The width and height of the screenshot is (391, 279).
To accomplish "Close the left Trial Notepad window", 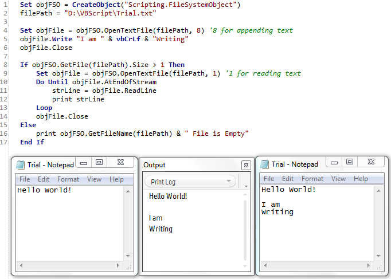I will [120, 163].
